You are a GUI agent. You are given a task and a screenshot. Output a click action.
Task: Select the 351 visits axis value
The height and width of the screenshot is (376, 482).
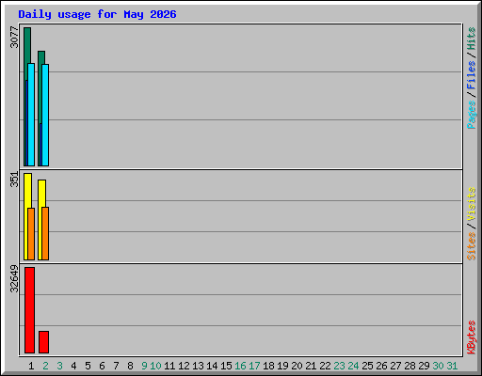click(x=14, y=180)
